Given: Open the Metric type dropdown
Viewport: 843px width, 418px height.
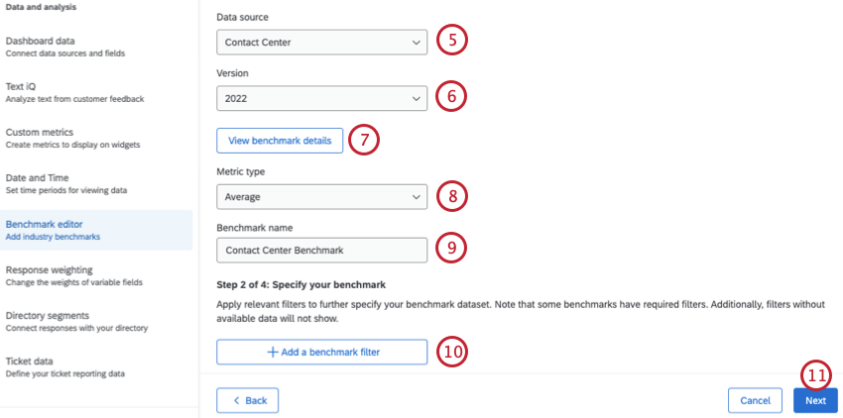Looking at the screenshot, I should [x=321, y=197].
